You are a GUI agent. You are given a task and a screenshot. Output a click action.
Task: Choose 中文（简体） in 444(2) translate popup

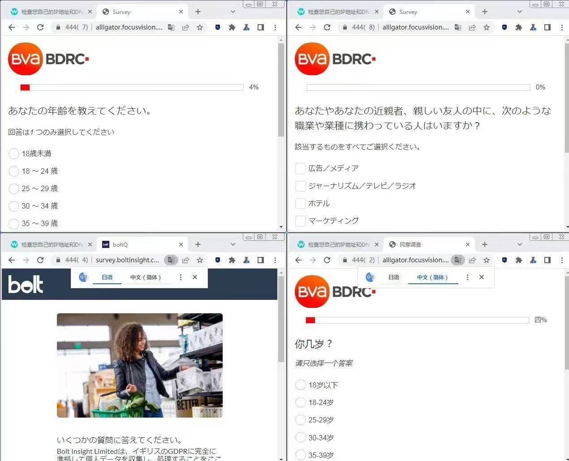432,277
